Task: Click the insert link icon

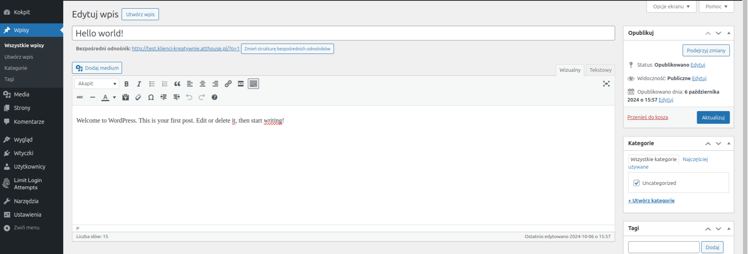Action: click(x=228, y=84)
